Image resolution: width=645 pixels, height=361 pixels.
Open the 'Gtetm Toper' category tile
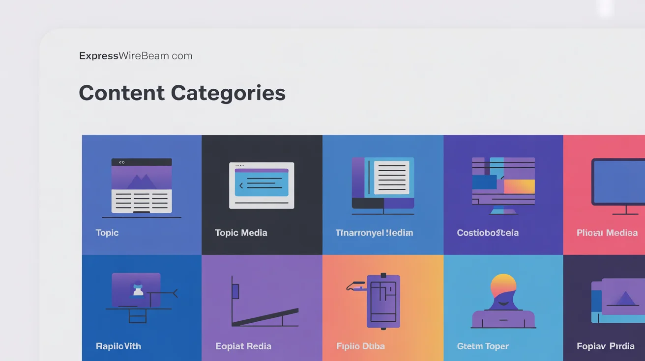(503, 308)
